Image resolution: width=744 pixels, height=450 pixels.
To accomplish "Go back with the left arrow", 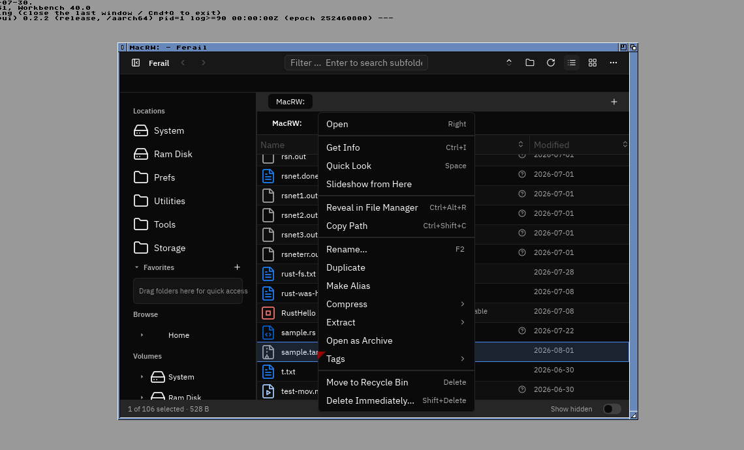I will click(183, 63).
